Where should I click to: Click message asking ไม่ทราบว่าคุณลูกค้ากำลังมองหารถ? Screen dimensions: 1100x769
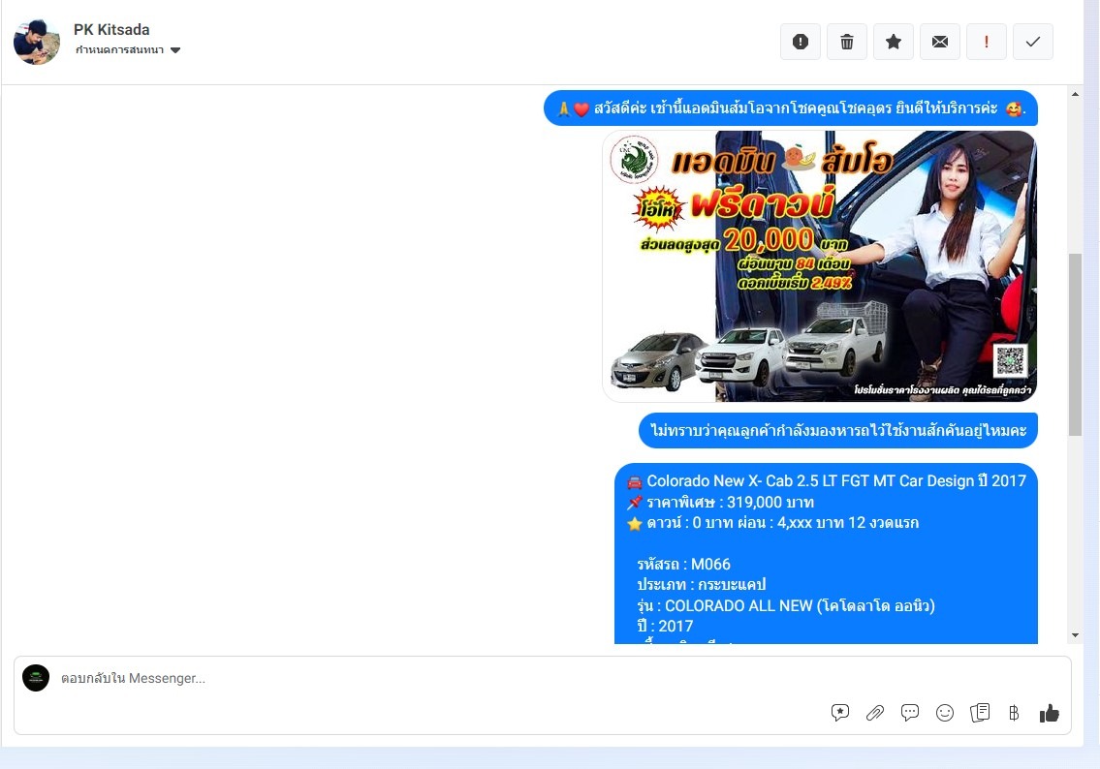(838, 430)
